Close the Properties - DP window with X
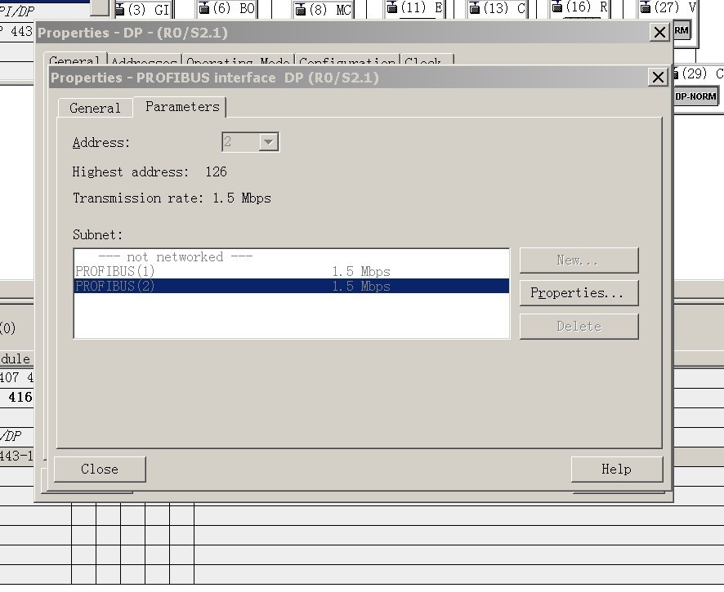 pos(659,33)
